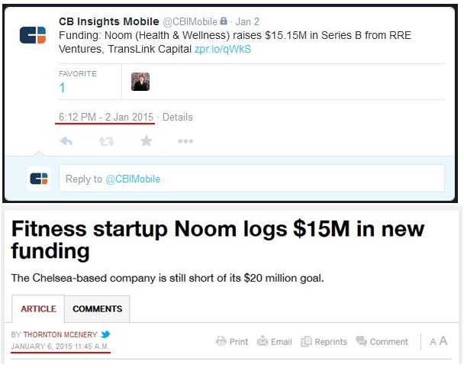Print the Noom funding article
This screenshot has height=371, width=464.
(232, 342)
